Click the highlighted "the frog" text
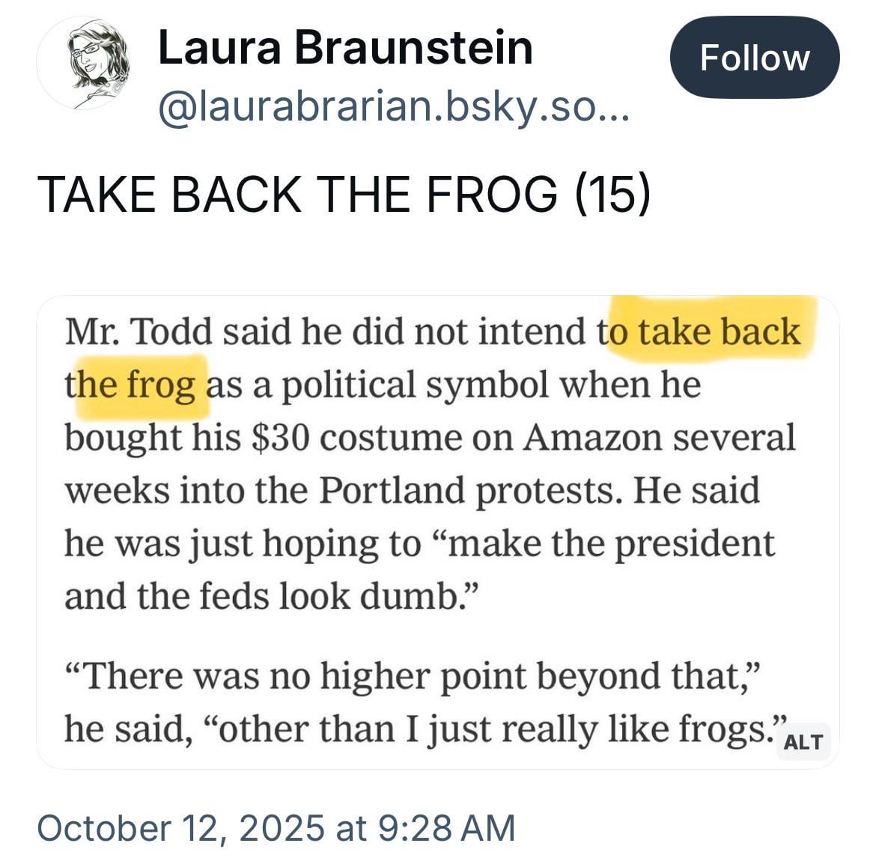Image resolution: width=876 pixels, height=855 pixels. click(x=133, y=385)
